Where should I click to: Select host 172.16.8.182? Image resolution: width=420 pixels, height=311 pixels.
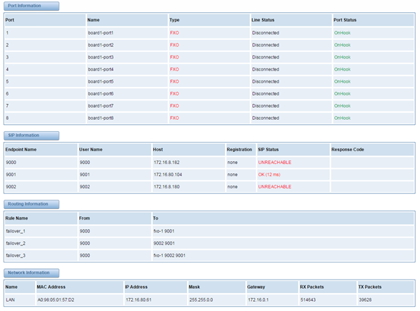pyautogui.click(x=166, y=163)
